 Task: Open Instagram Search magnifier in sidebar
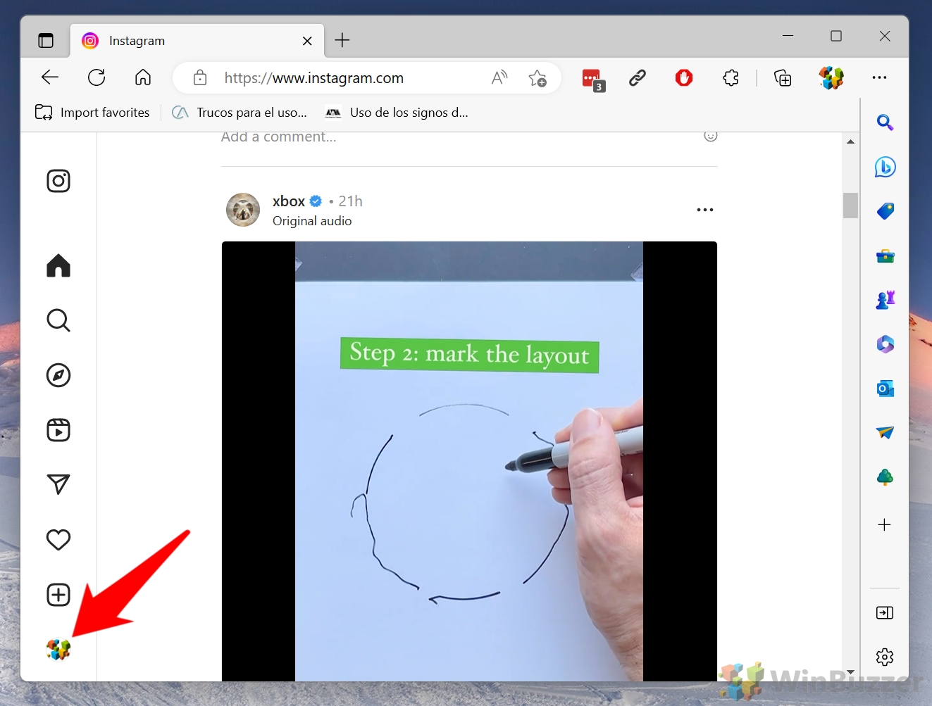point(58,320)
